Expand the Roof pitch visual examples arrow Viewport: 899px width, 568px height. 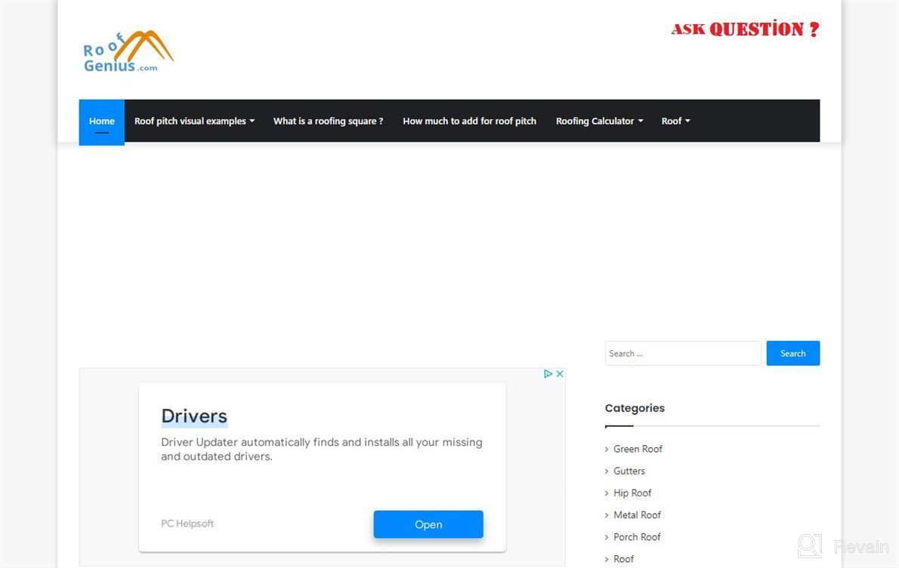252,121
